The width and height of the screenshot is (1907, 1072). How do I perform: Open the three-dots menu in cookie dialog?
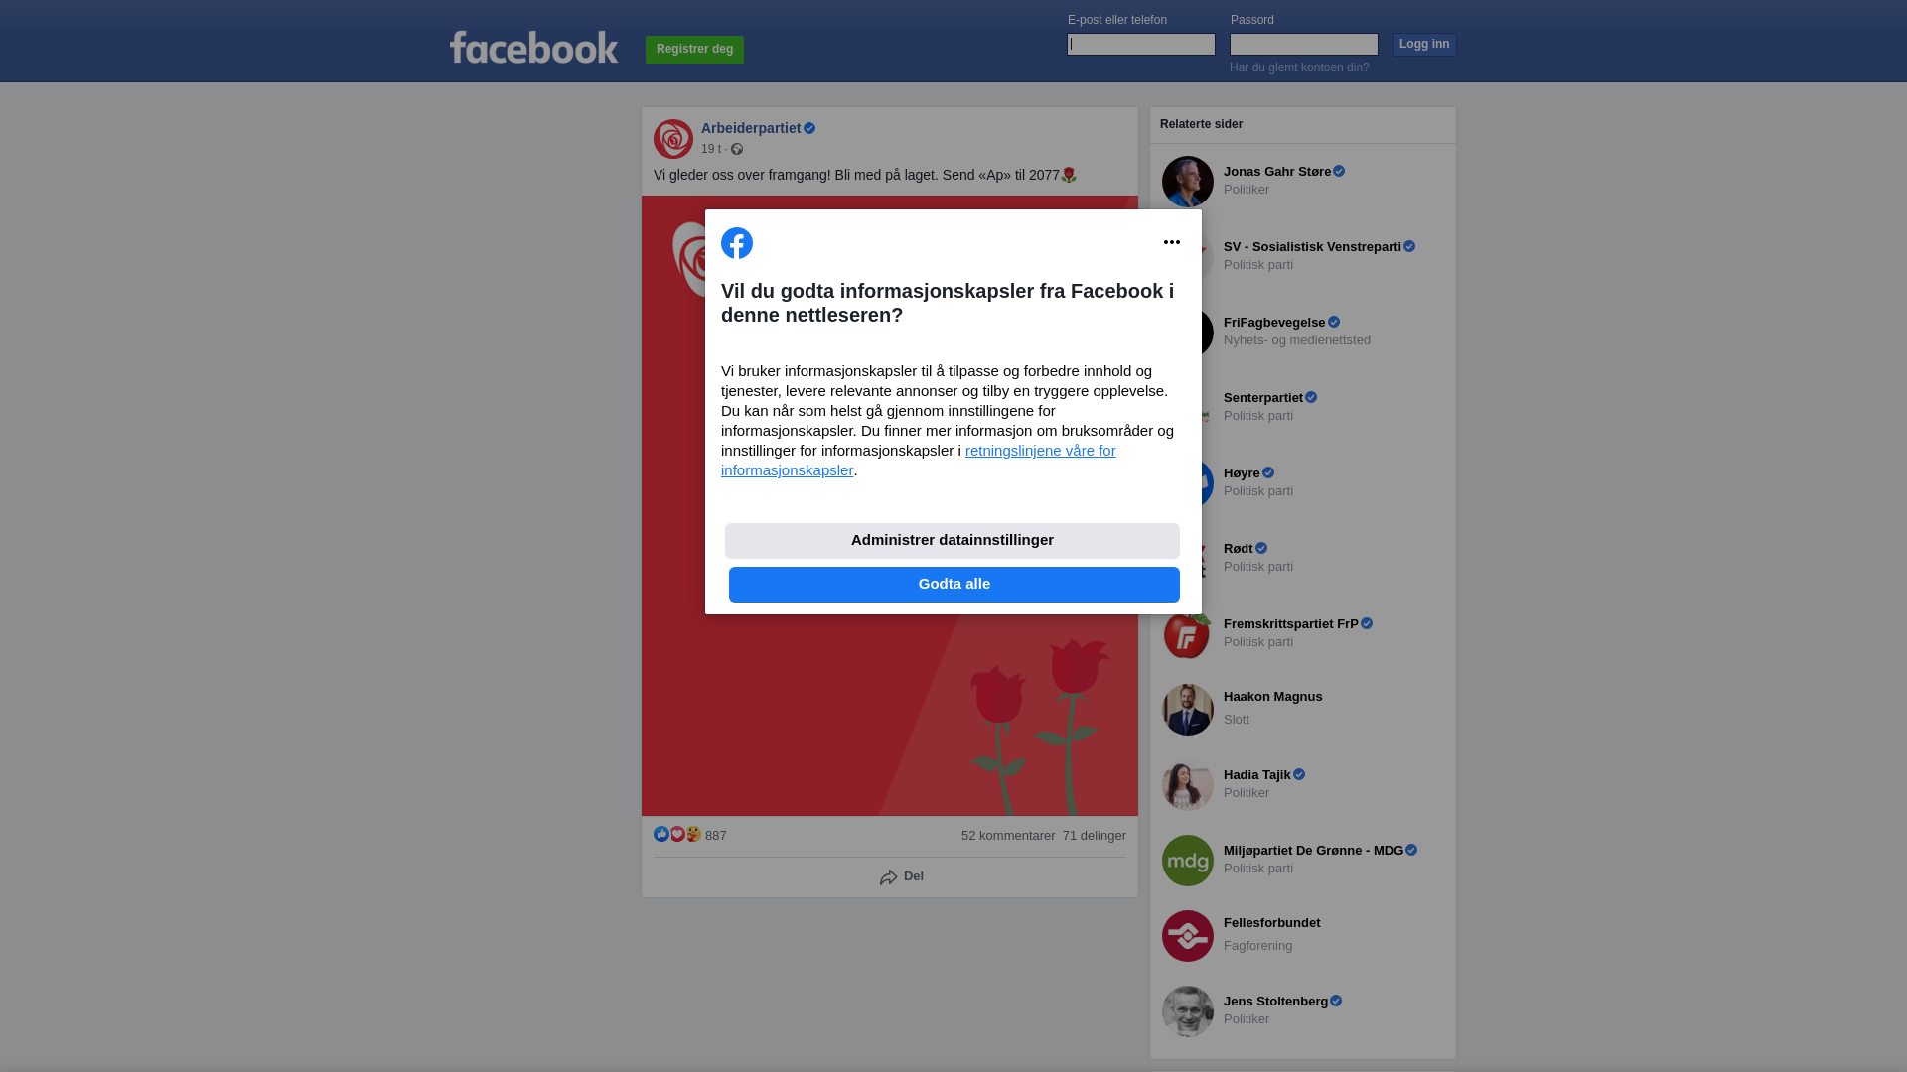(1172, 242)
